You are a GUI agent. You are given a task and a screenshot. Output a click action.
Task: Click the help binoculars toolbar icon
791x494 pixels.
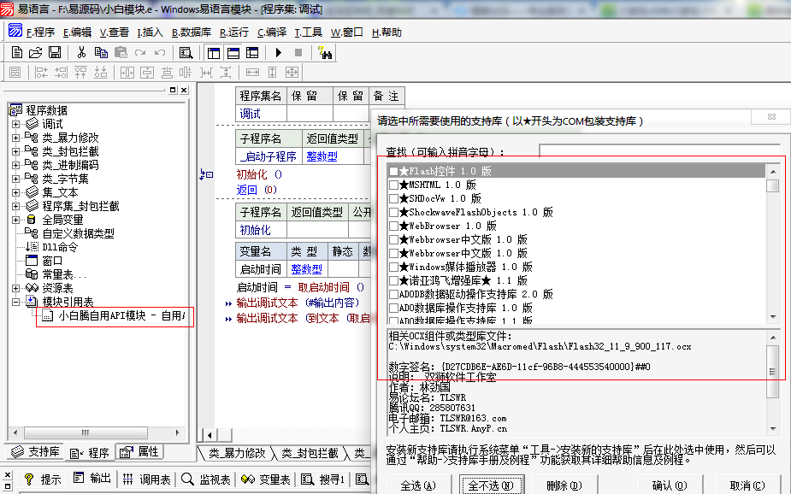325,52
